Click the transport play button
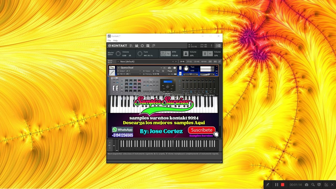 click(164, 55)
